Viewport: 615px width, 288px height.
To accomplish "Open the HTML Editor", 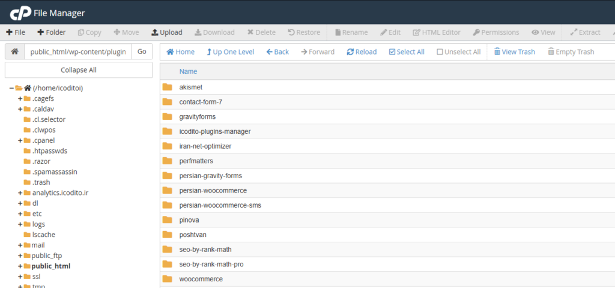I will (437, 32).
